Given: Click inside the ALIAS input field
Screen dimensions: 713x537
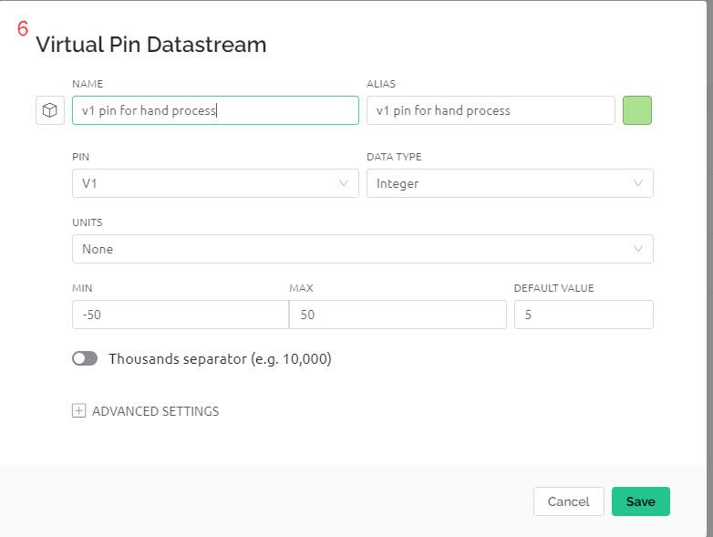Looking at the screenshot, I should [x=491, y=110].
